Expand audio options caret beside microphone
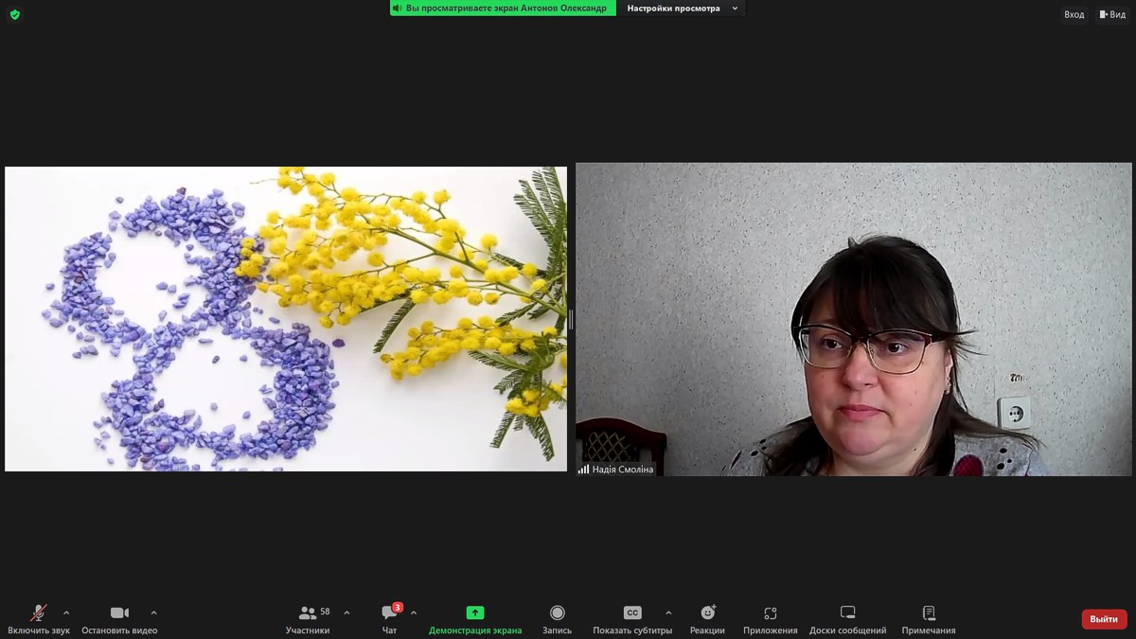 pyautogui.click(x=66, y=613)
